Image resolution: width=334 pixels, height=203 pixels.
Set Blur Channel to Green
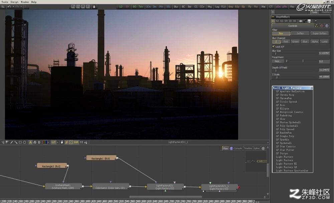[295, 41]
